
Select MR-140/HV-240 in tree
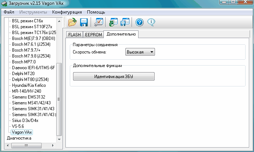click(x=27, y=91)
